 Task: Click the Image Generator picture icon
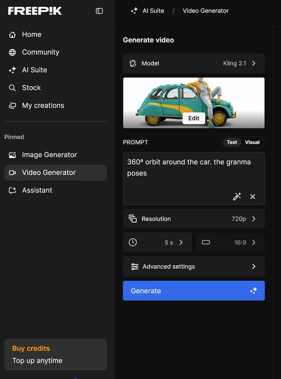tap(12, 155)
